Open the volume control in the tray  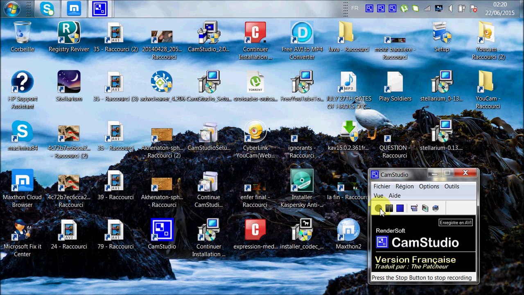click(450, 8)
